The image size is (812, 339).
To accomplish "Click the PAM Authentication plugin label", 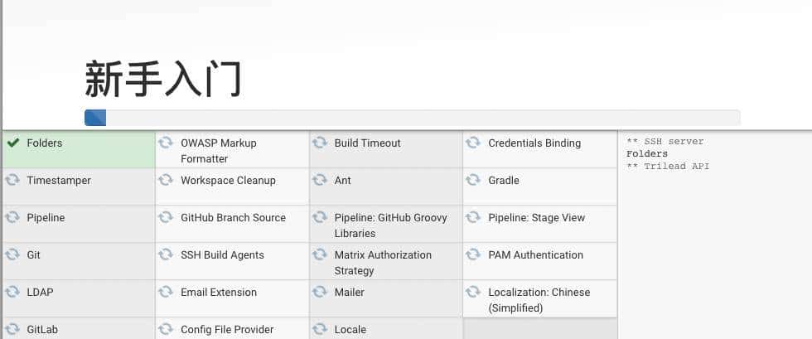I will pos(535,254).
